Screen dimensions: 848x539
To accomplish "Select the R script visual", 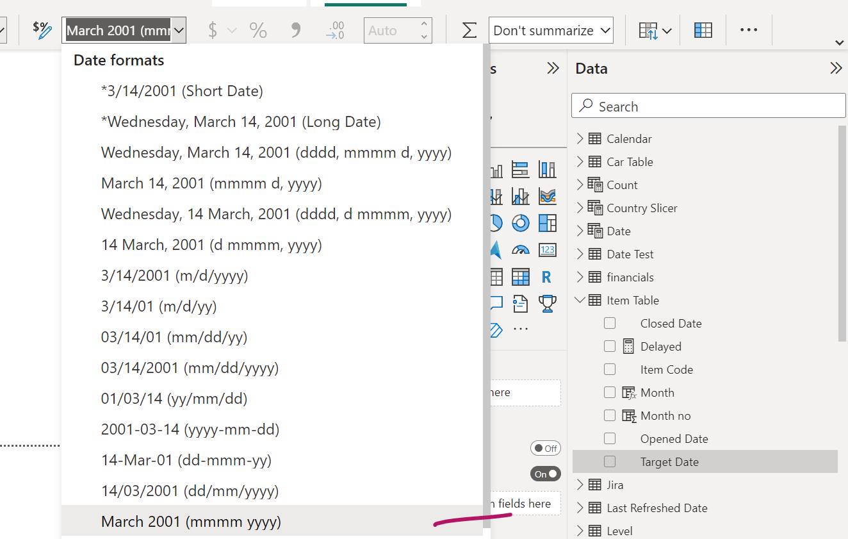I will pyautogui.click(x=546, y=277).
